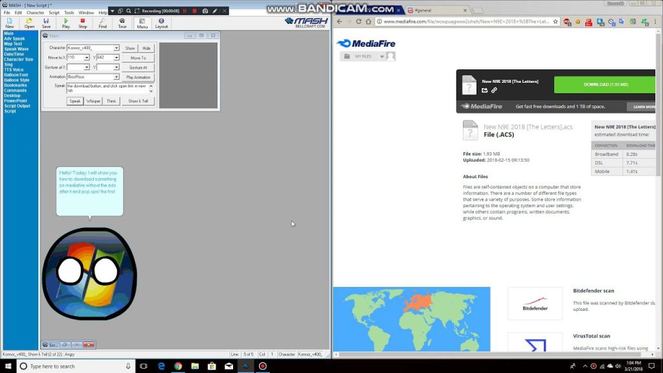Switch Layout using the Layout toolbar icon

(161, 23)
